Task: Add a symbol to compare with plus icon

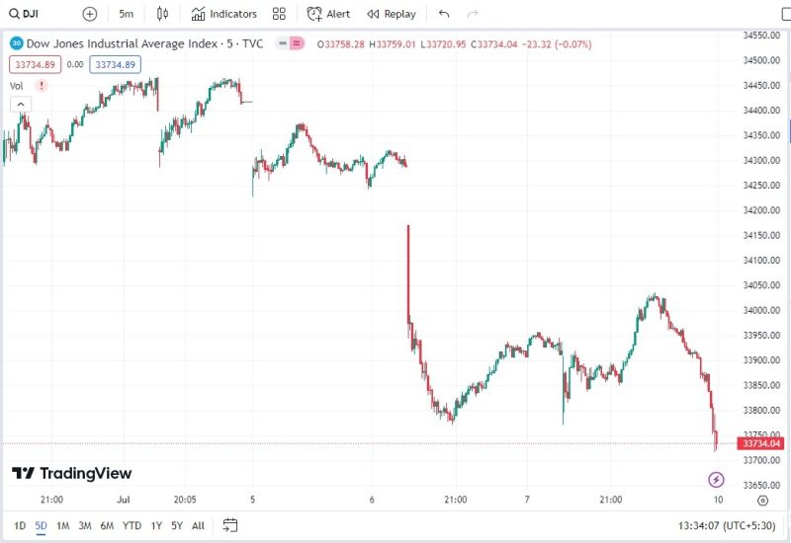Action: pyautogui.click(x=90, y=14)
